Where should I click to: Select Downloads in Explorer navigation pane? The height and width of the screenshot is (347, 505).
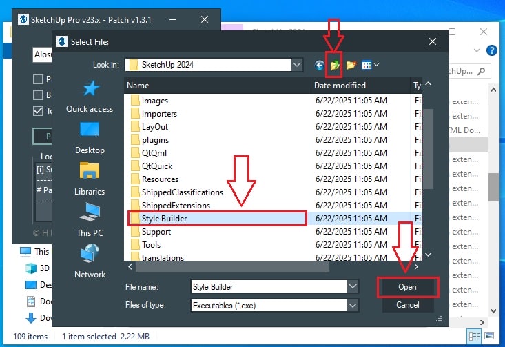(x=38, y=318)
